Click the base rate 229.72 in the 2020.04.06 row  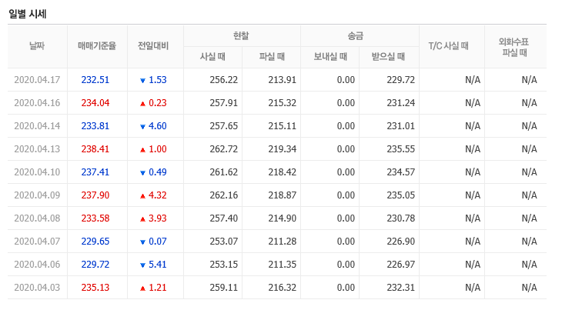pos(95,265)
